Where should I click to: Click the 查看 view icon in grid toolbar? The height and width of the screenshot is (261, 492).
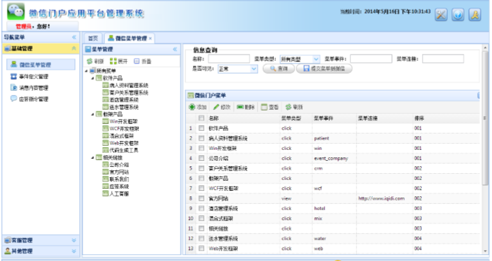[x=264, y=107]
